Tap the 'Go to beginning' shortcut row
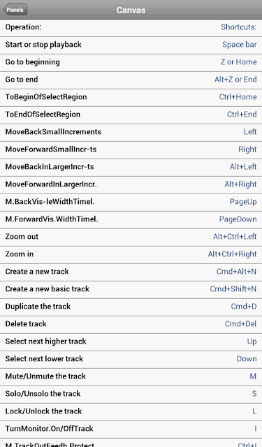This screenshot has width=262, height=447. point(131,62)
